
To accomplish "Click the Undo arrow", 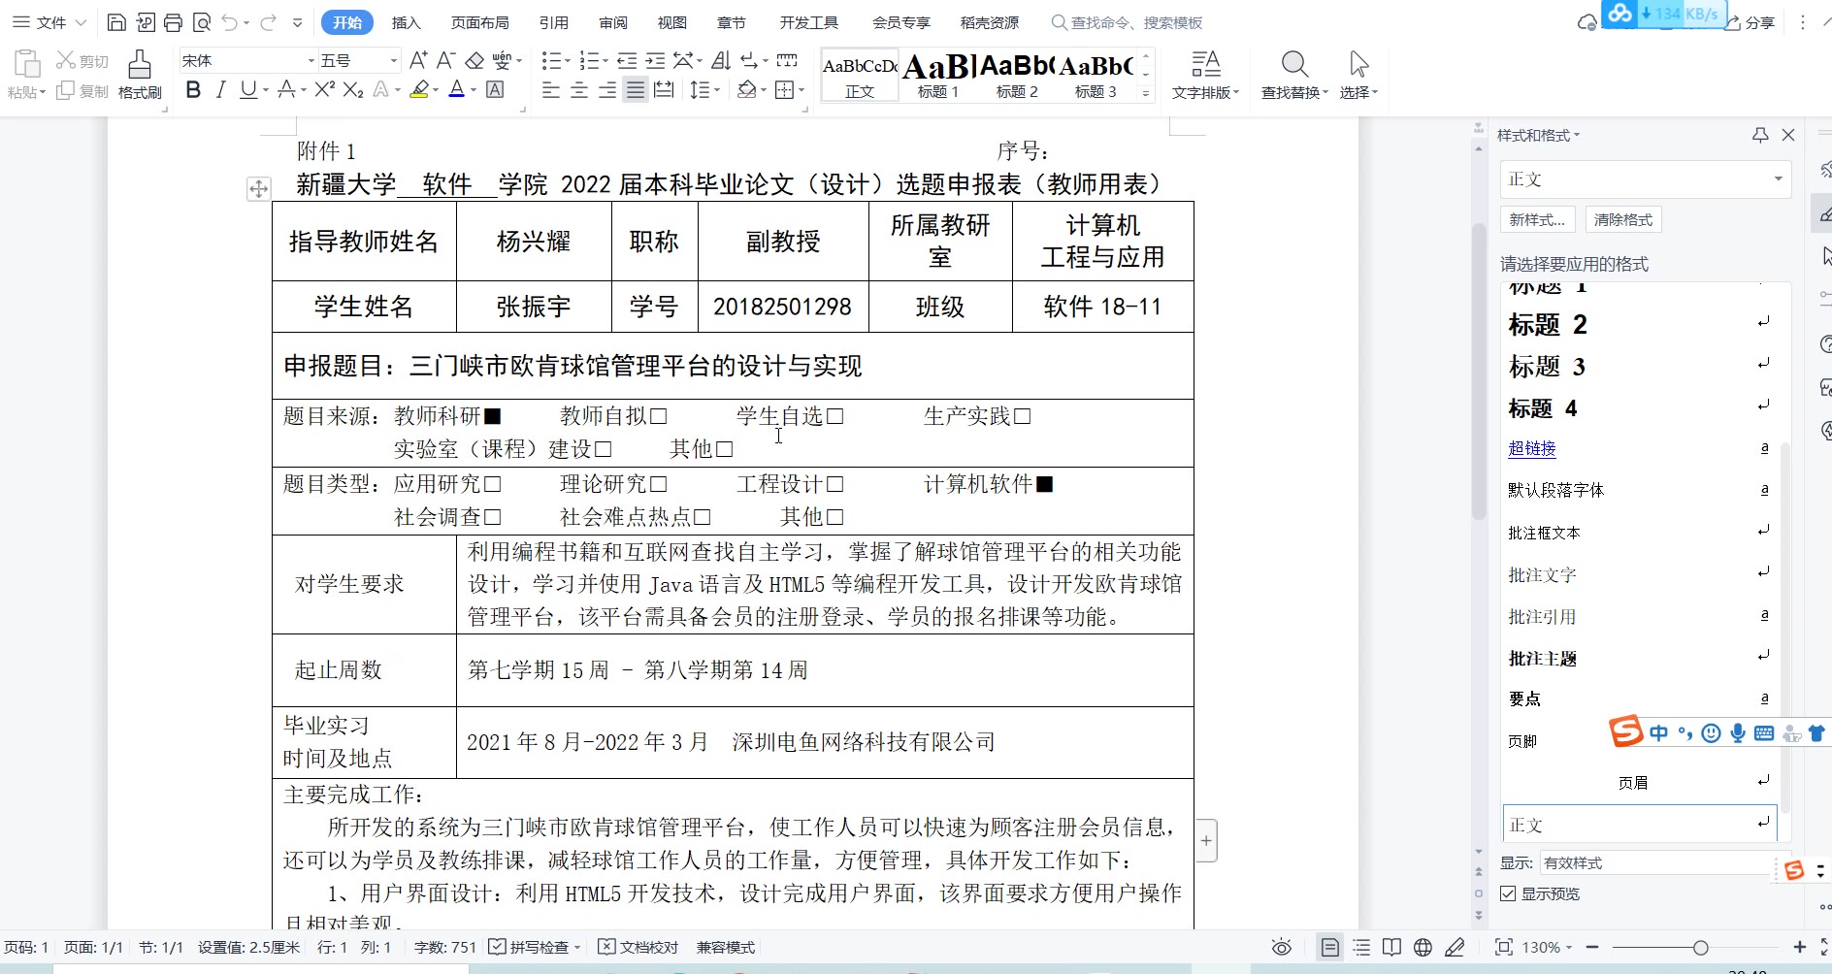I will (x=229, y=22).
